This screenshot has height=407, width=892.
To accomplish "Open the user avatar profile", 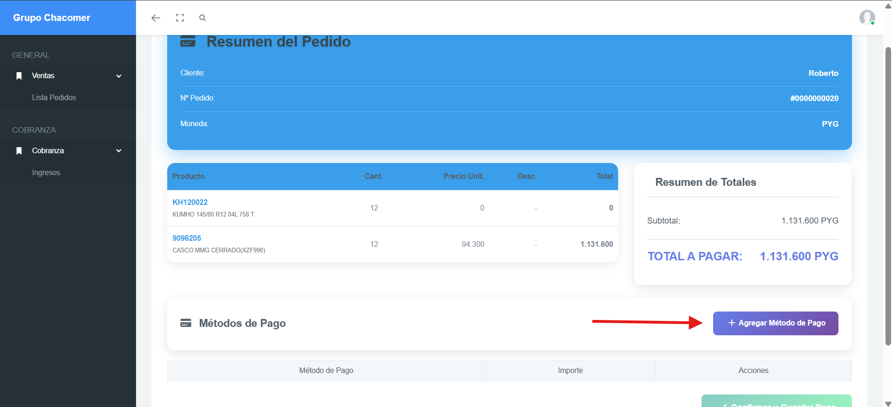I will tap(866, 18).
